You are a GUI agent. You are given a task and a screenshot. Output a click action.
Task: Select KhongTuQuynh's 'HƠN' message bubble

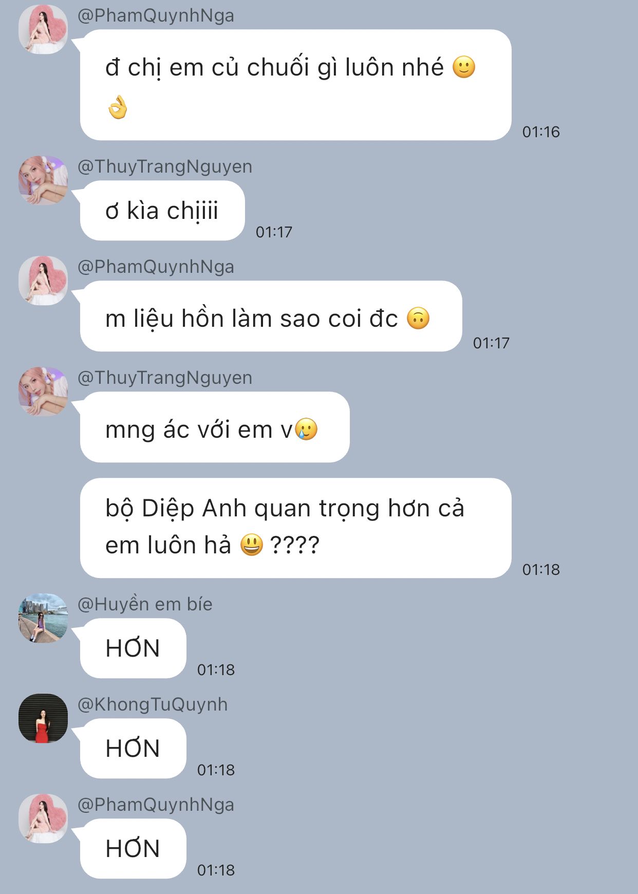[x=133, y=749]
